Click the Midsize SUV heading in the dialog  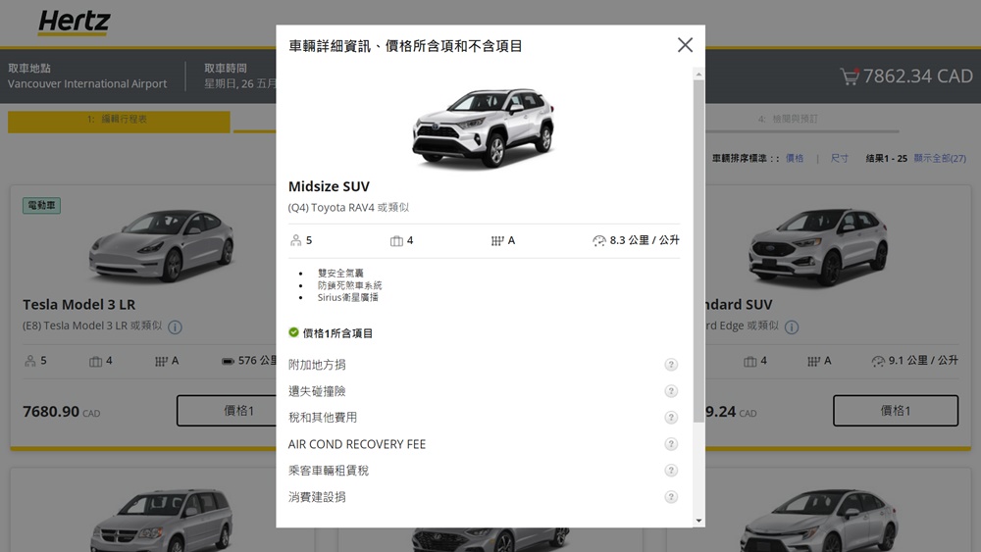[x=329, y=186]
